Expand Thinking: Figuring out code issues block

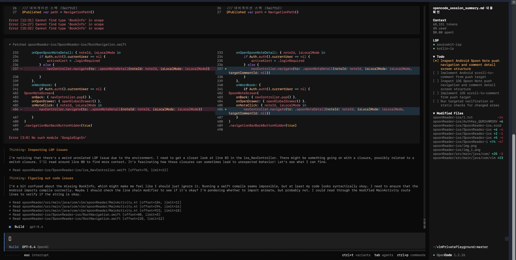coord(41,178)
